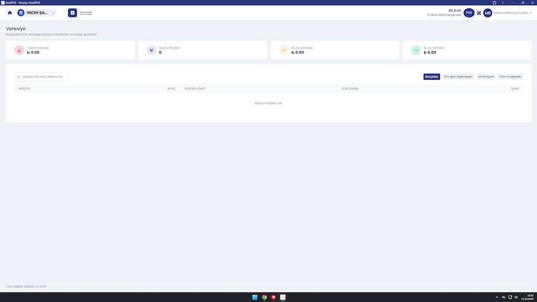Click the BORÇ column header
Screen dimensions: 537x302
171,89
